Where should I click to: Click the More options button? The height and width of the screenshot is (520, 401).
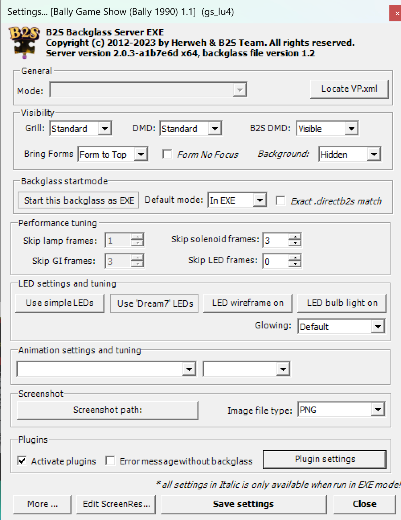(x=42, y=504)
